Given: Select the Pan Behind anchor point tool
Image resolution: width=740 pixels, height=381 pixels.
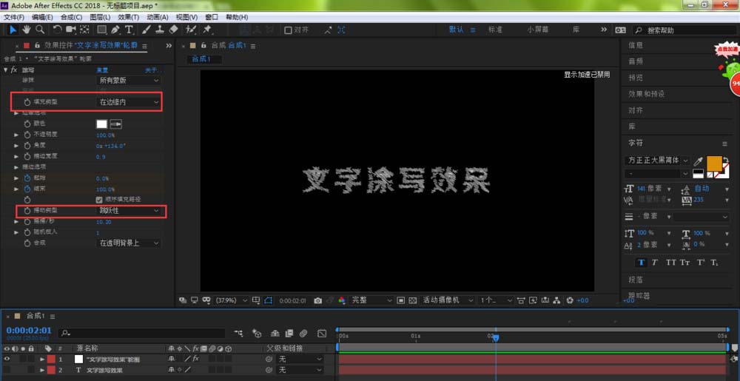Looking at the screenshot, I should pyautogui.click(x=84, y=30).
